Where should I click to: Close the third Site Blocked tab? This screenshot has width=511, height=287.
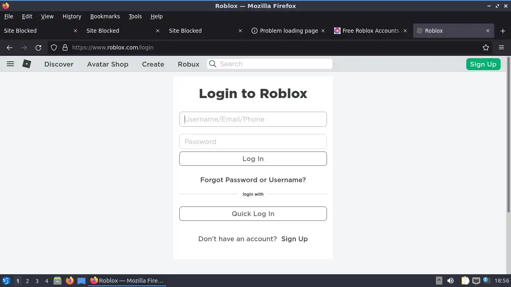pos(240,31)
